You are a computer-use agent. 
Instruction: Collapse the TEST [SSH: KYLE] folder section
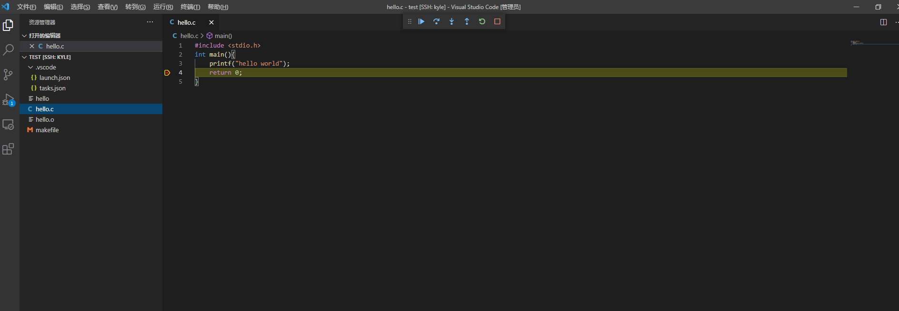point(24,57)
